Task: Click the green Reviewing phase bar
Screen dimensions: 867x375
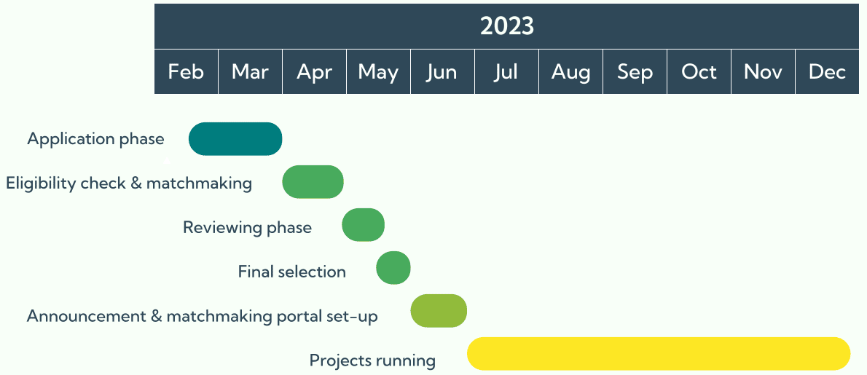Action: pos(363,225)
